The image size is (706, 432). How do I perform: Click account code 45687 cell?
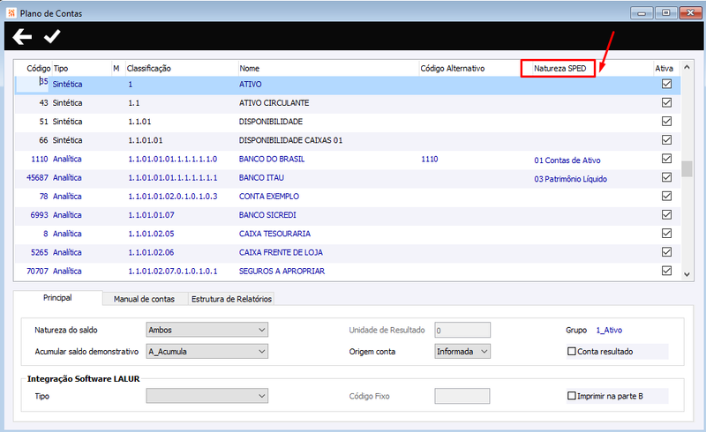tap(37, 178)
